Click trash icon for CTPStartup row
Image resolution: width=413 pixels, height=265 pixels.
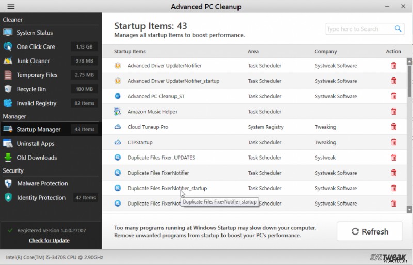click(x=394, y=142)
